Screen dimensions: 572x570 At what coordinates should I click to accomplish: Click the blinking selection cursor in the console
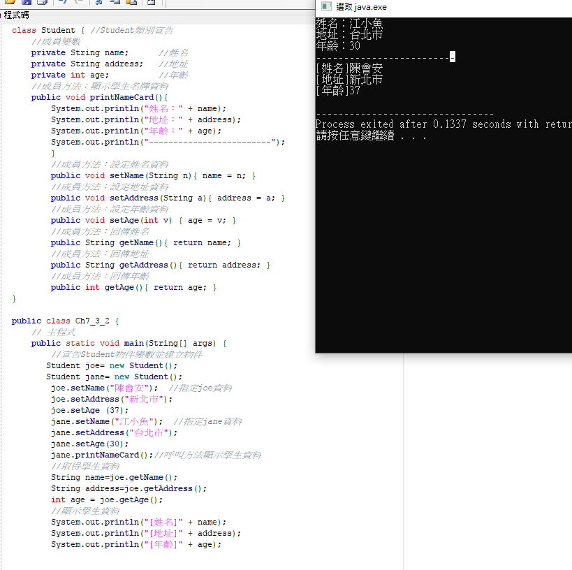[453, 57]
